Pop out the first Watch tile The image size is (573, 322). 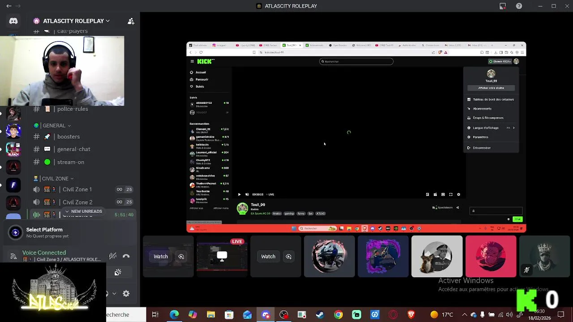click(181, 256)
